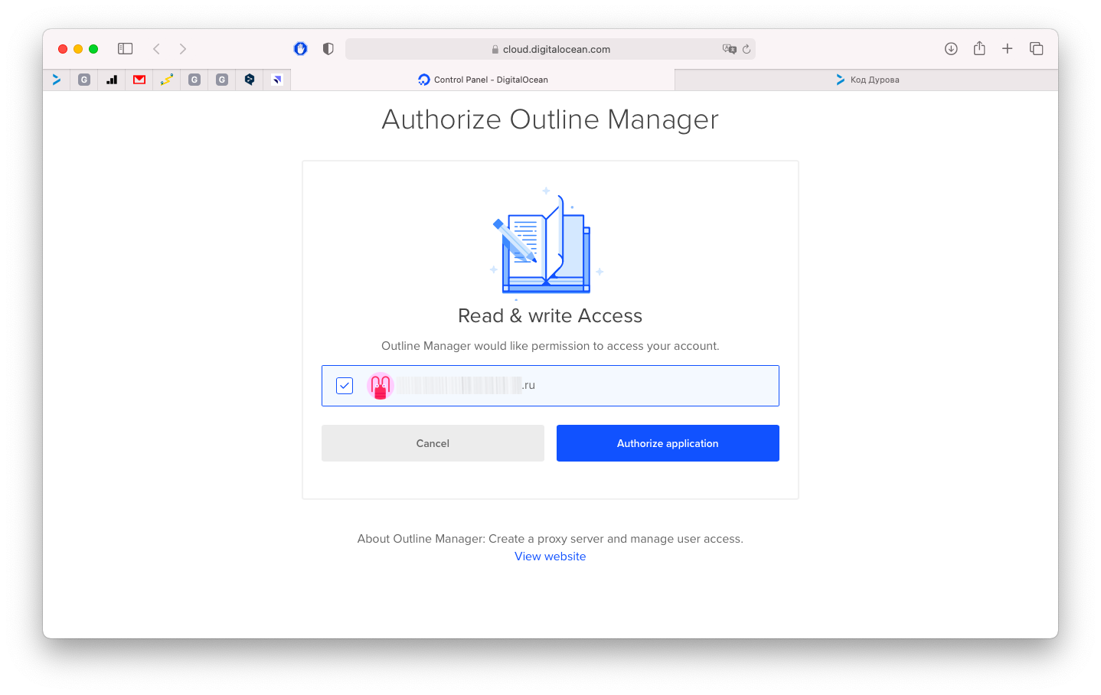The width and height of the screenshot is (1101, 695).
Task: Close the Safari window with red button
Action: 63,49
